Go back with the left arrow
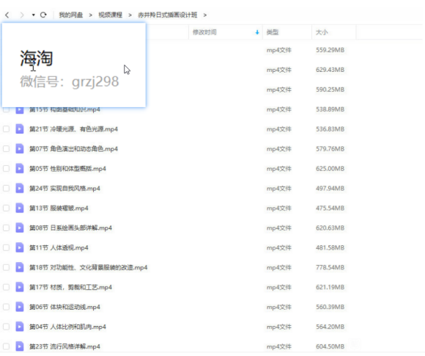 7,15
